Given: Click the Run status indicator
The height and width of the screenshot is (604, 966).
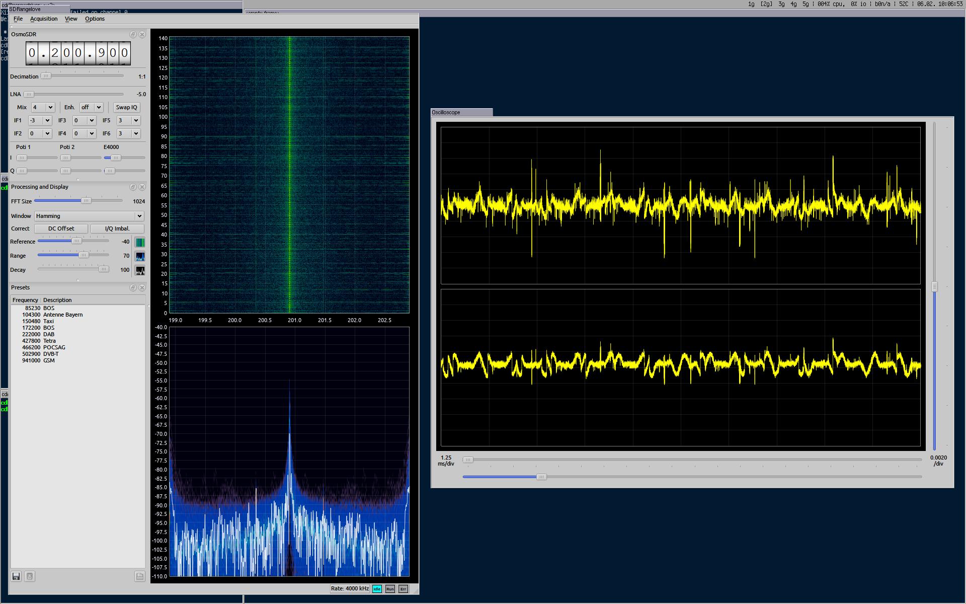Looking at the screenshot, I should tap(390, 588).
